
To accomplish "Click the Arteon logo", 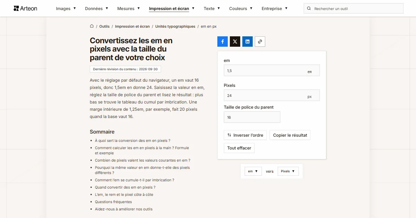I will (25, 8).
